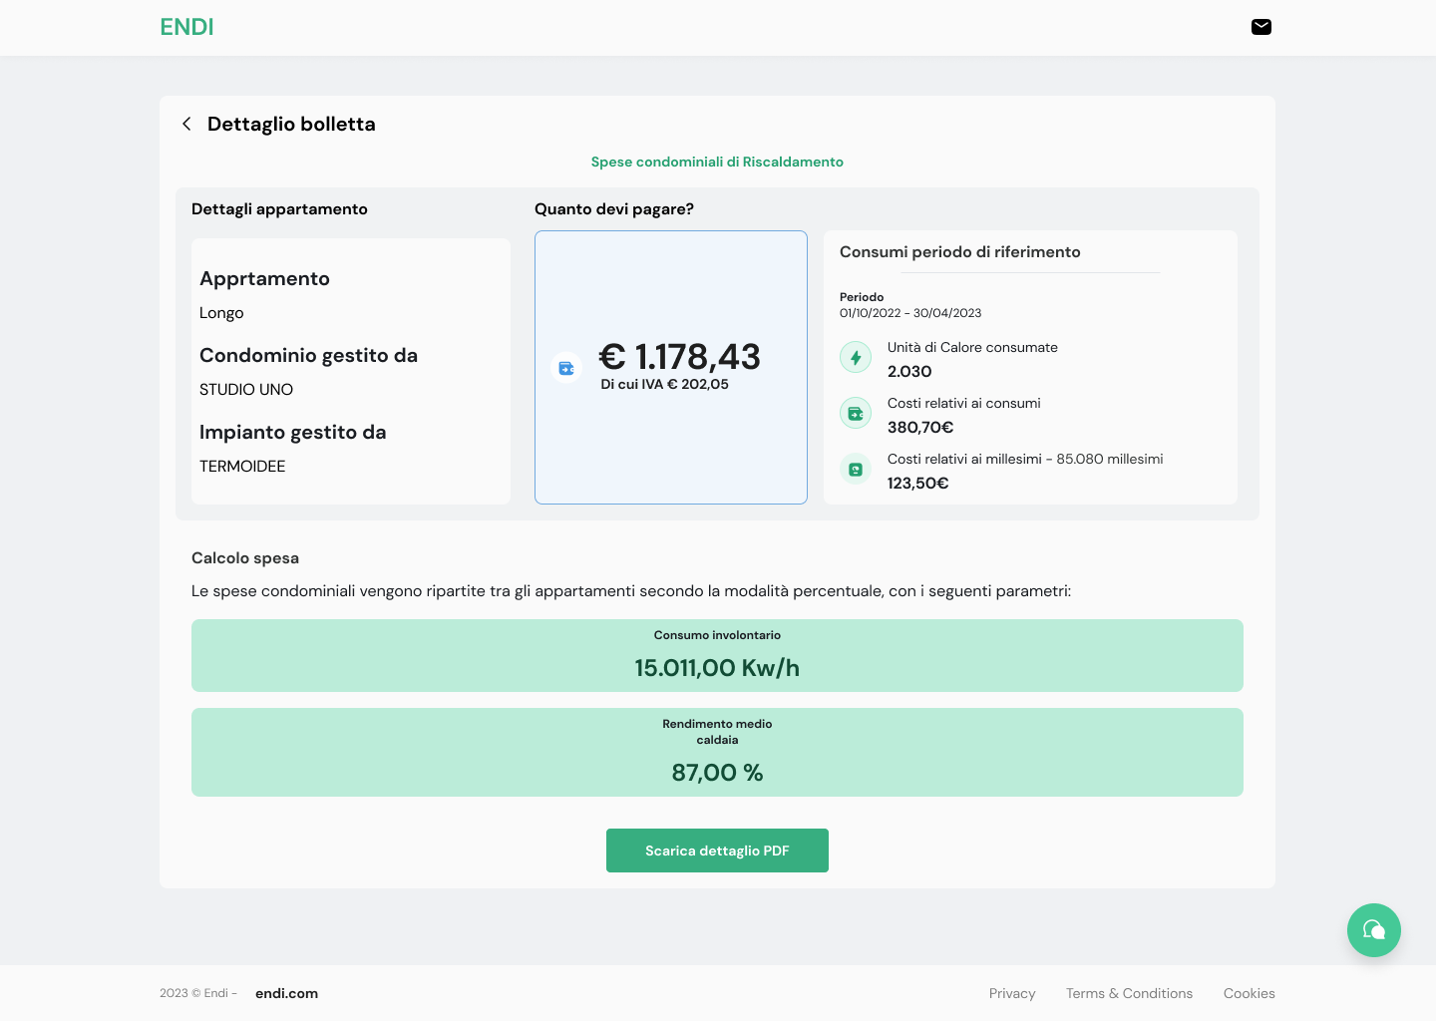Click the apartment name 'Longo'

[x=221, y=313]
